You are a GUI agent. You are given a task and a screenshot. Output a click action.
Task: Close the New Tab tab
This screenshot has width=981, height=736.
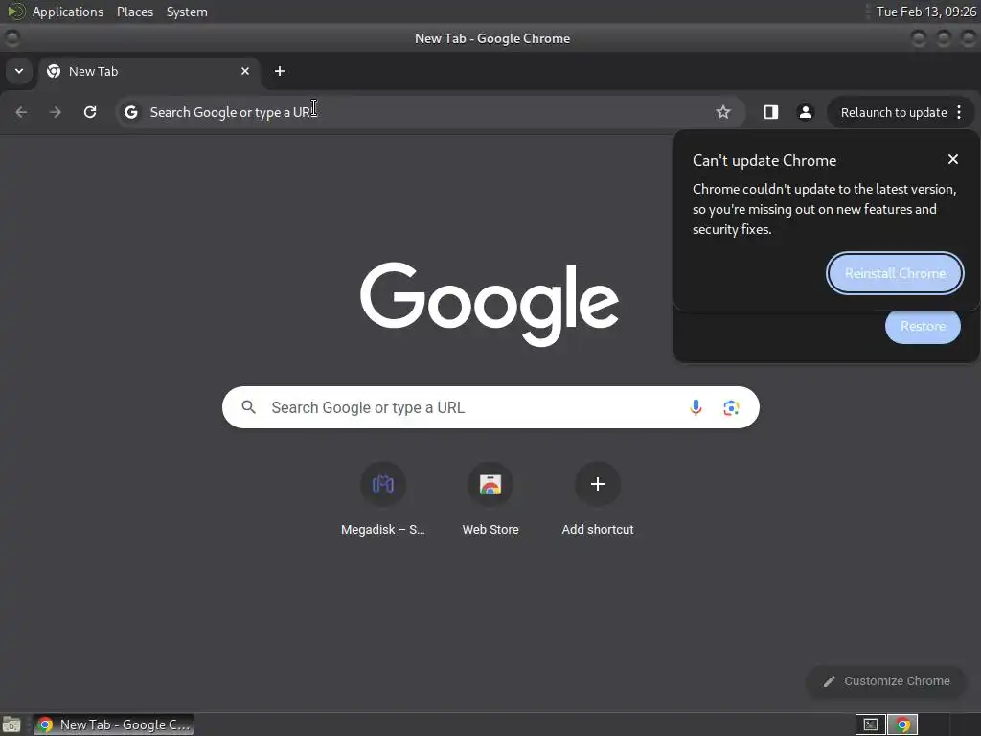(245, 71)
